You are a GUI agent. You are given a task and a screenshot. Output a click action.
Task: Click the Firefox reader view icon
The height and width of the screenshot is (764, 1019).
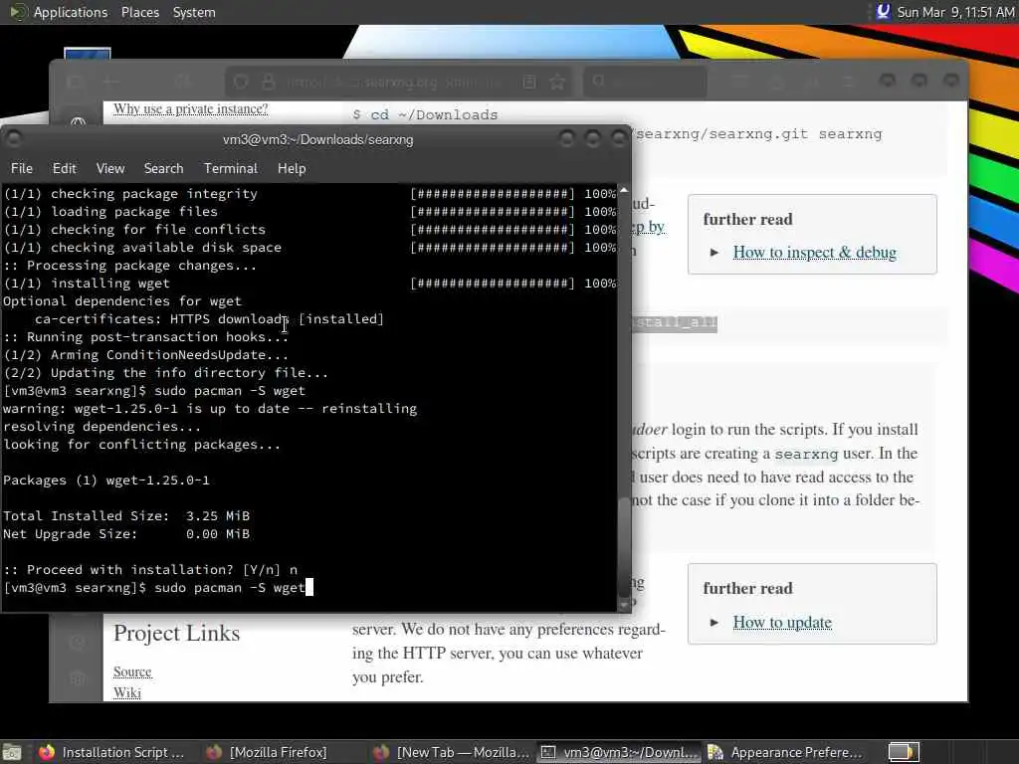click(529, 82)
